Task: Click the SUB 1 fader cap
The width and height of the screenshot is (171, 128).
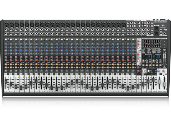Action: [x=138, y=86]
